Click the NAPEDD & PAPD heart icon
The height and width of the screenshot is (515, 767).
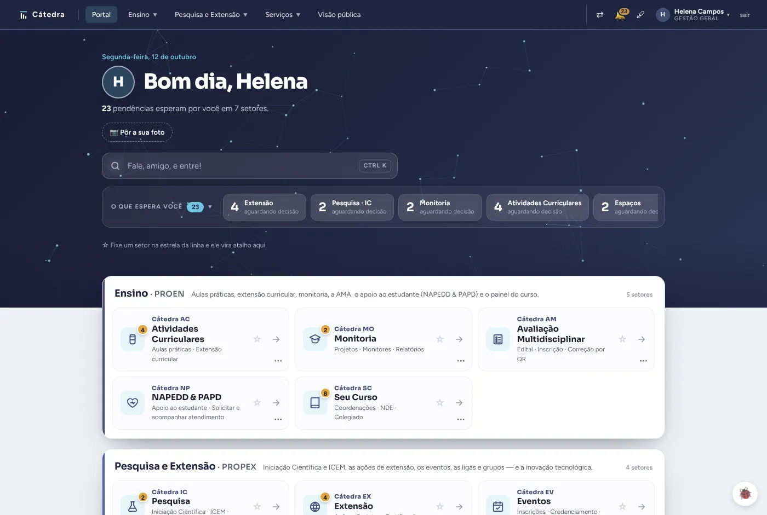pos(133,403)
